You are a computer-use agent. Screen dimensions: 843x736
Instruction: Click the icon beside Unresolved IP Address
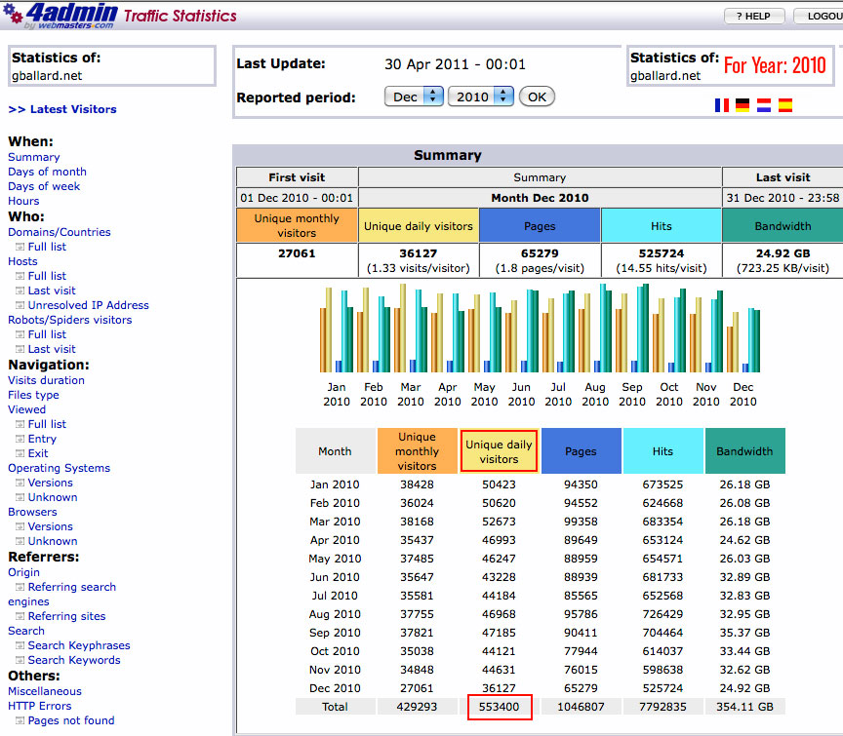click(20, 306)
